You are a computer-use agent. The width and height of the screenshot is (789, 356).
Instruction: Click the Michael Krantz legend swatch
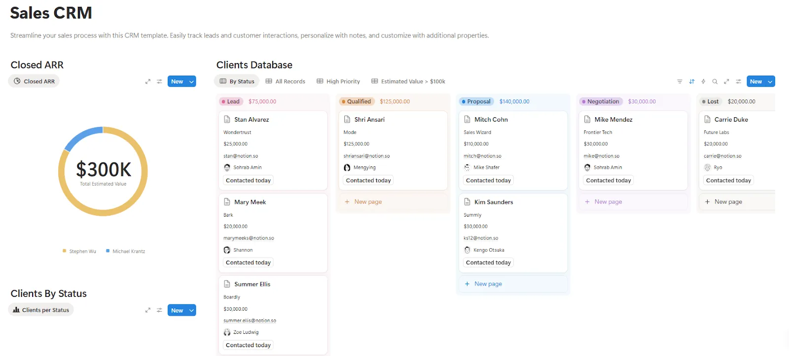click(108, 251)
